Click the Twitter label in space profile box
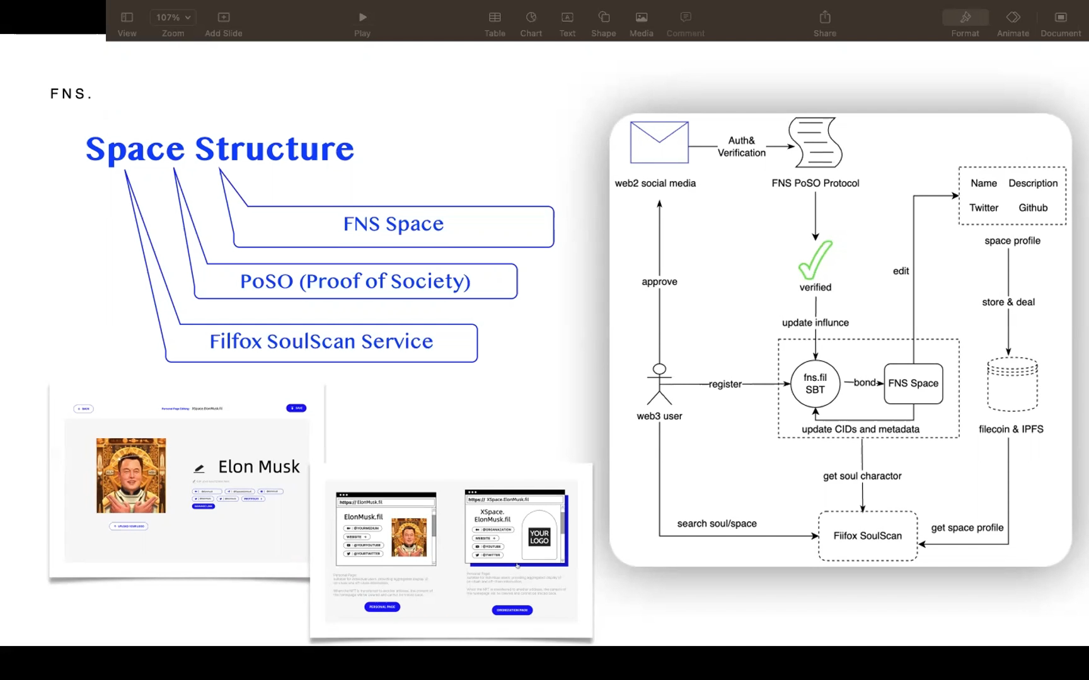1089x680 pixels. point(984,208)
